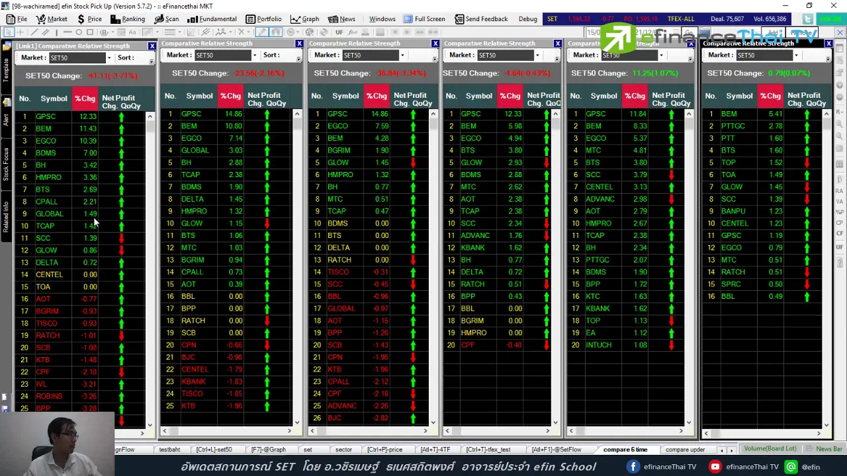Expand Market dropdown in last panel
This screenshot has height=476, width=847.
click(795, 56)
